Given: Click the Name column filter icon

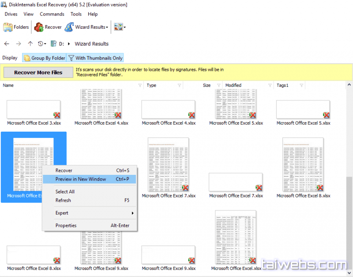Looking at the screenshot, I should pyautogui.click(x=140, y=85).
